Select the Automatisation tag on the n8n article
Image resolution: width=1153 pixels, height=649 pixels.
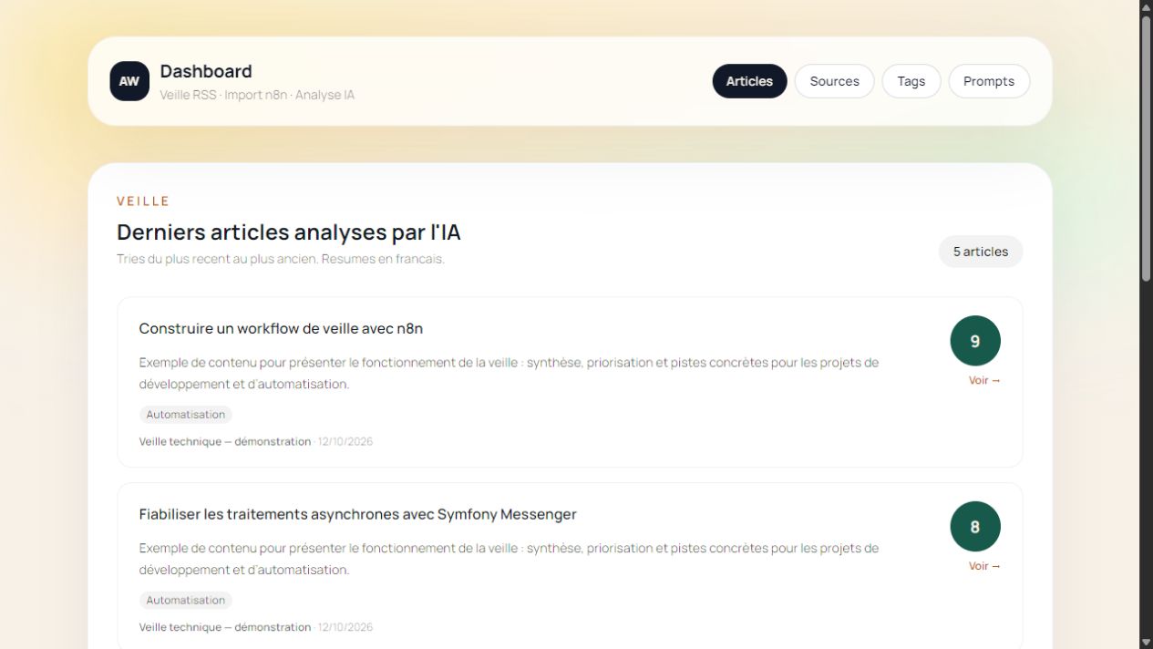coord(186,415)
